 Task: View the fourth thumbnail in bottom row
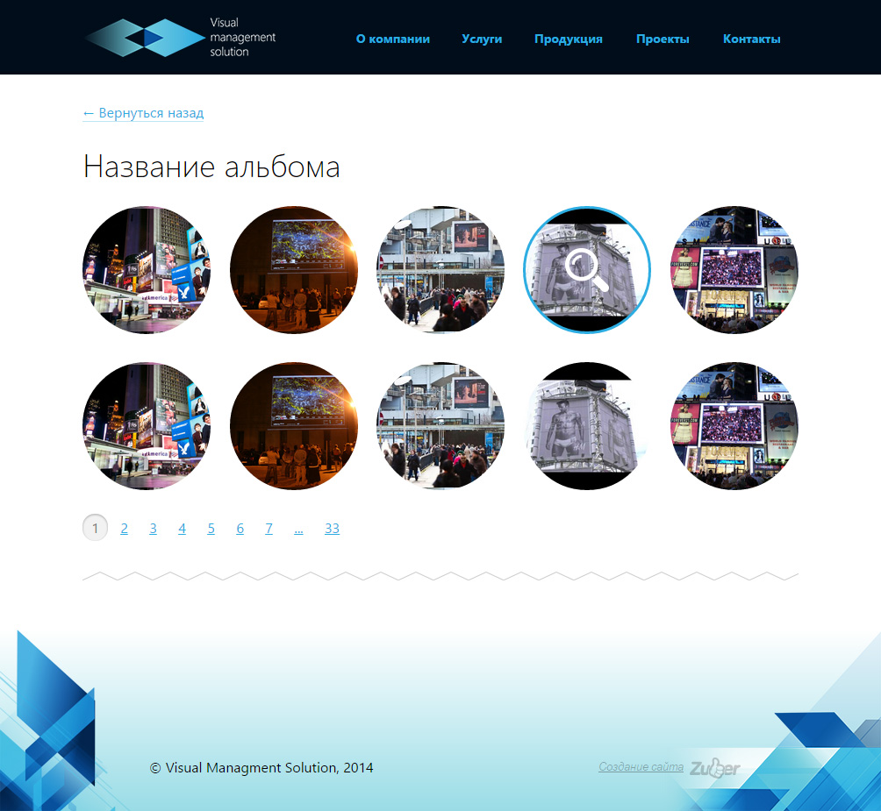[587, 426]
